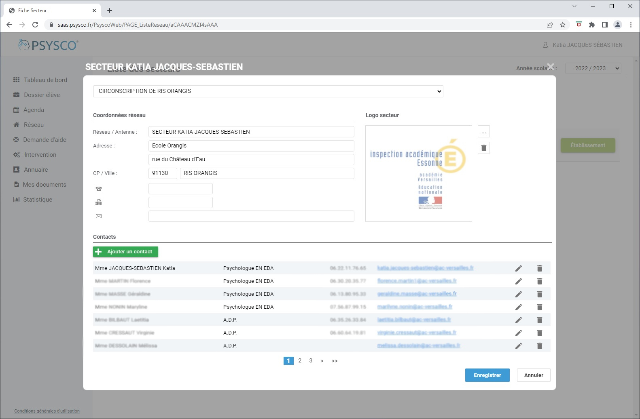Go to contacts page 2
The image size is (640, 419).
(300, 361)
